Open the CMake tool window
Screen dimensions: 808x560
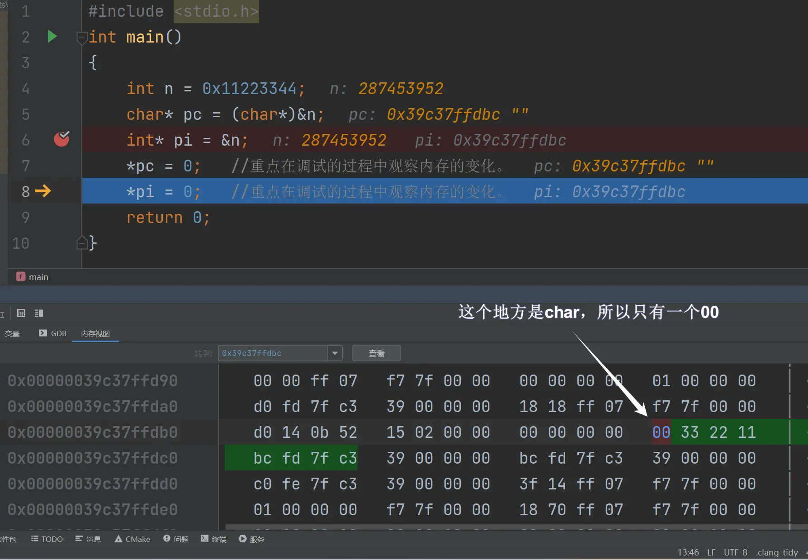click(132, 539)
